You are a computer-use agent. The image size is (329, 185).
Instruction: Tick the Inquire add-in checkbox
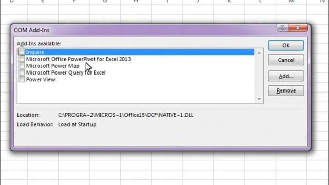22,52
